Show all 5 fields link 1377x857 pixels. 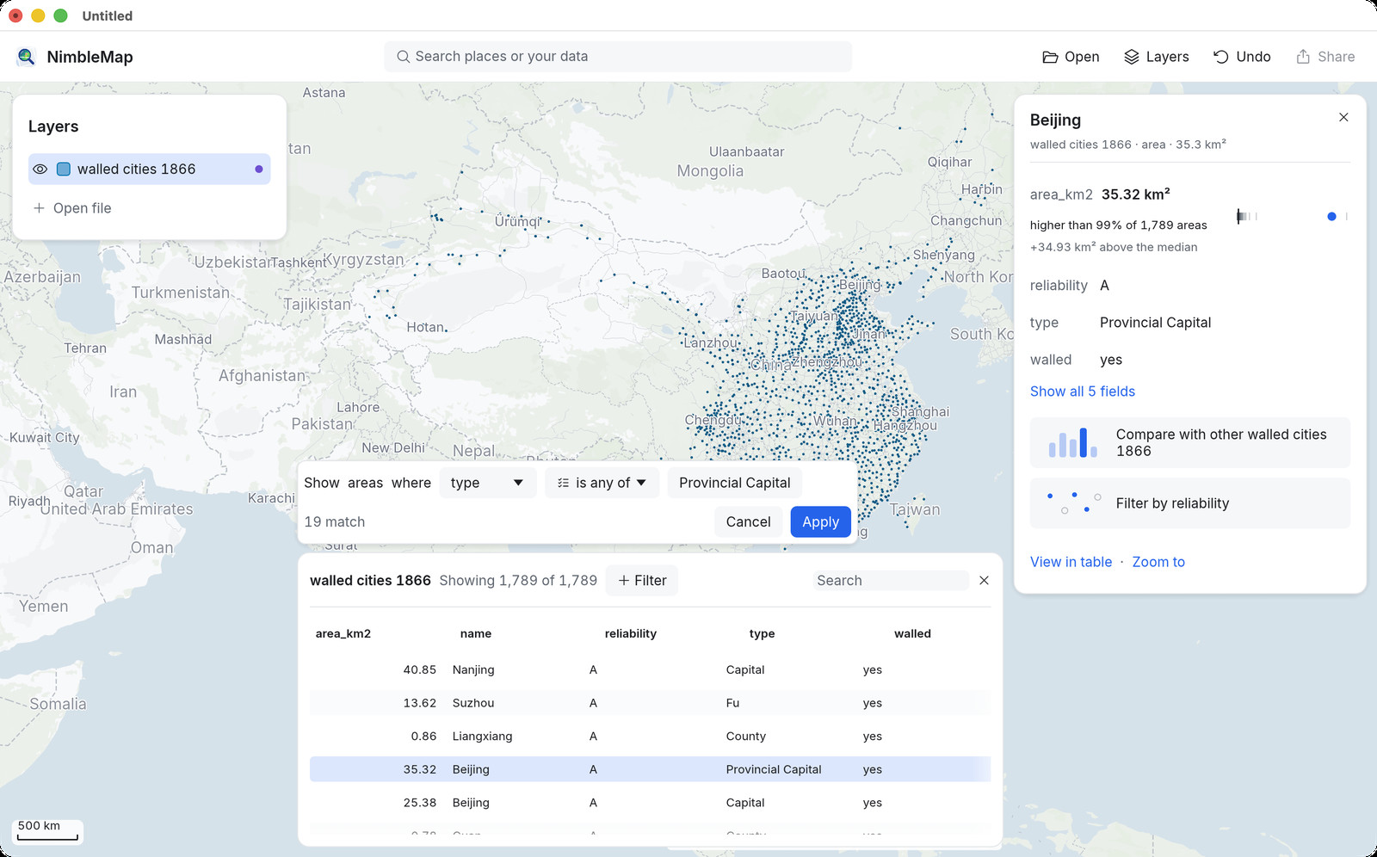click(1083, 392)
